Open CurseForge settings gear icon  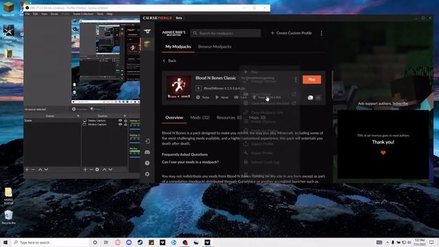(147, 174)
